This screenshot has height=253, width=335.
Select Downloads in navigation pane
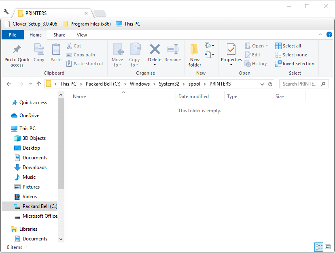click(30, 167)
